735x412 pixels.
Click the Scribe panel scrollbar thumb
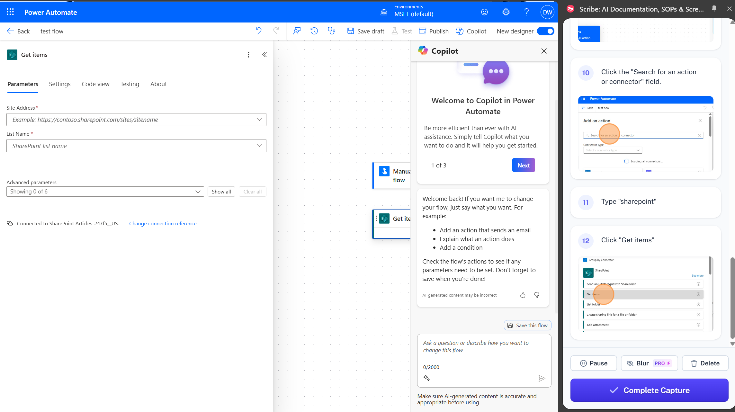(x=732, y=298)
